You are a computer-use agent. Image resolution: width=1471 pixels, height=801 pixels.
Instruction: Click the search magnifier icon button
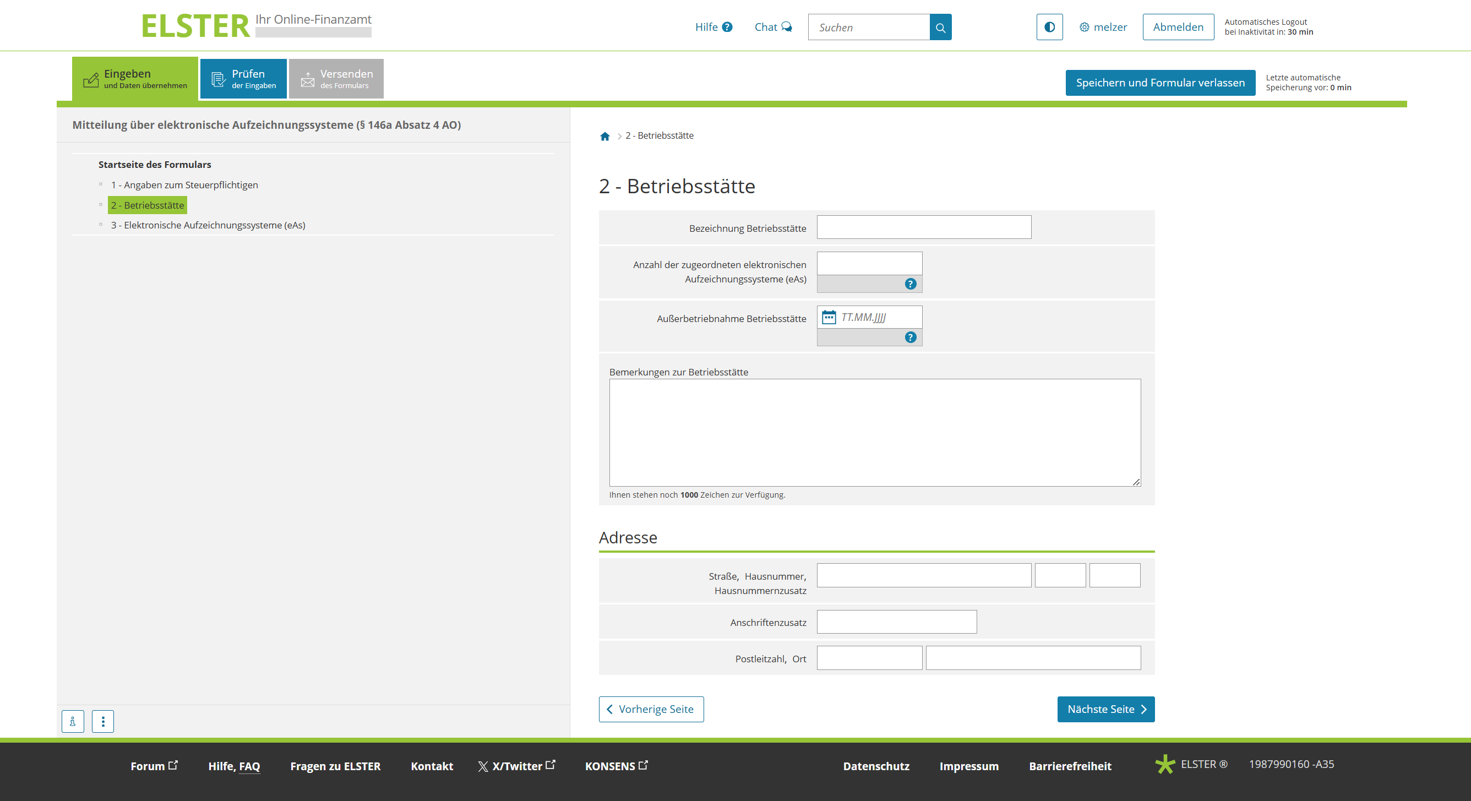click(x=940, y=28)
